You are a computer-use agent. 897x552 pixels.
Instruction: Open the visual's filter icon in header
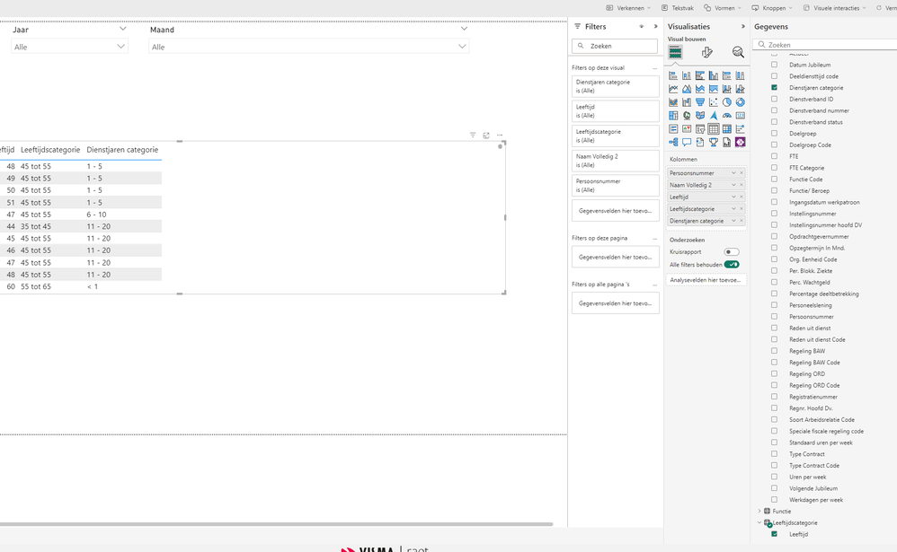tap(473, 136)
